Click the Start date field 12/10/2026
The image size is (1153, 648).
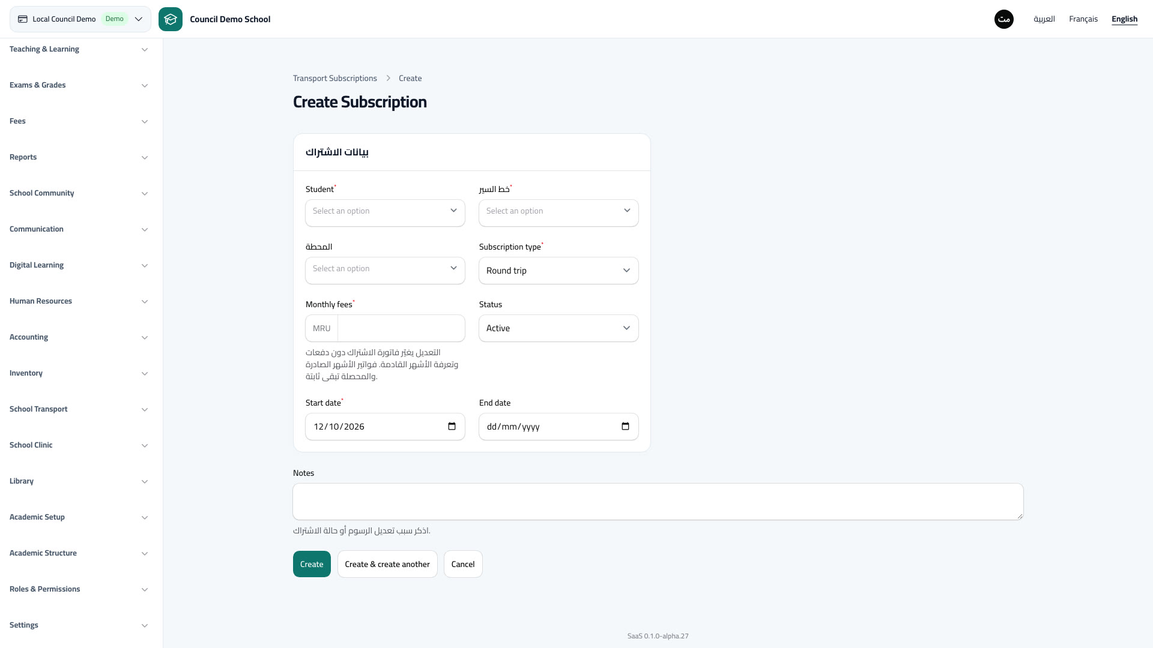pos(385,427)
